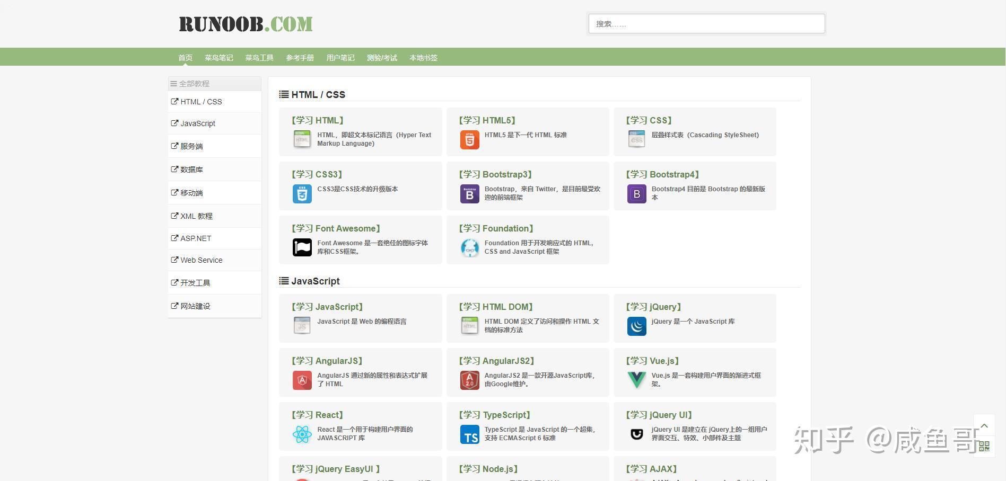Click the QR code icon
Screen dimensions: 1006x481
pos(984,447)
